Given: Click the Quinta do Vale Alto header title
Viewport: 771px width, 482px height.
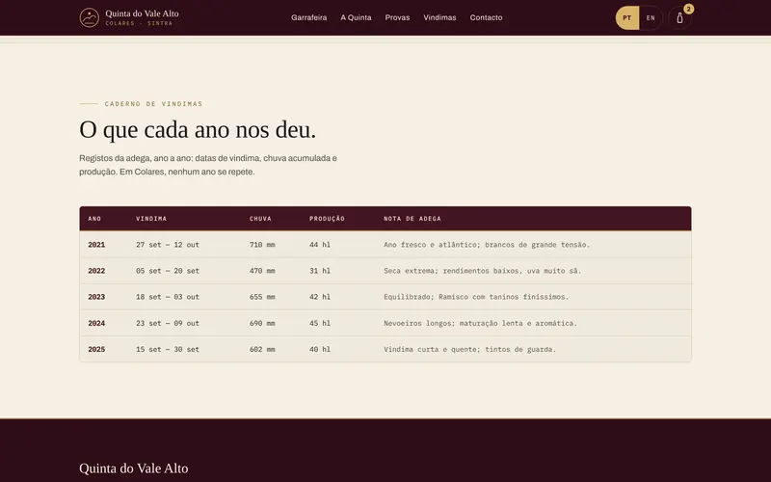Looking at the screenshot, I should 142,13.
